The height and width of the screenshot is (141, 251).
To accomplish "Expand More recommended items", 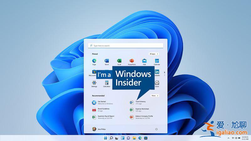I will pos(155,96).
